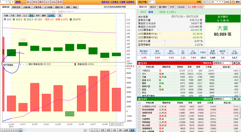Viewport: 241px width, 132px height.
Task: Switch to the 法人目標(122元) tab
Action: pos(195,7)
